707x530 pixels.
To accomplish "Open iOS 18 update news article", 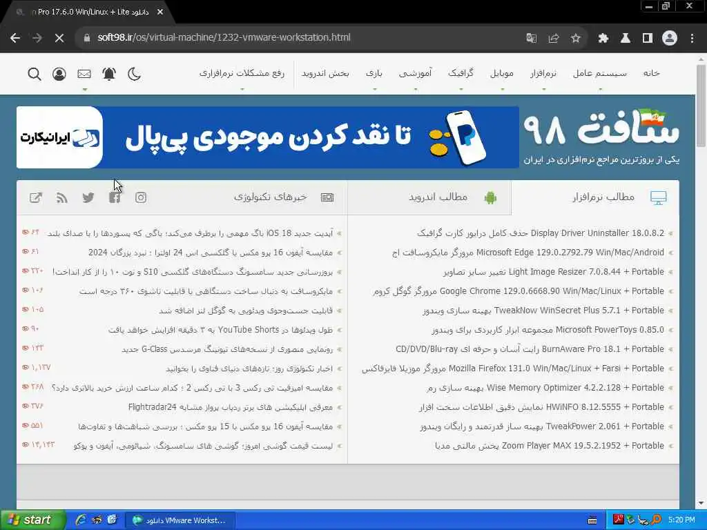I will point(191,233).
